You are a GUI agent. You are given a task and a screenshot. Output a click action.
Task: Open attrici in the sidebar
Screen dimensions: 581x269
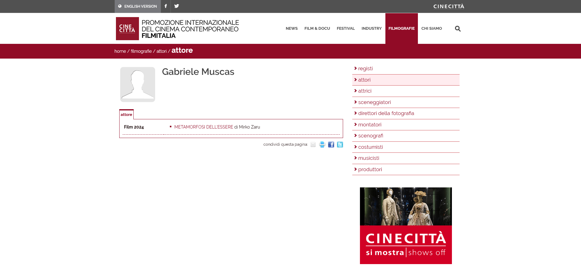pyautogui.click(x=406, y=91)
